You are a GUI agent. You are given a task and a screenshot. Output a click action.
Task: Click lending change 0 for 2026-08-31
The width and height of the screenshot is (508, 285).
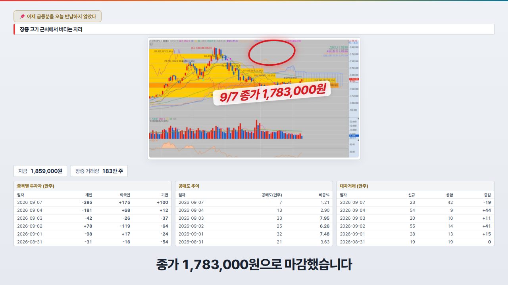tap(489, 242)
